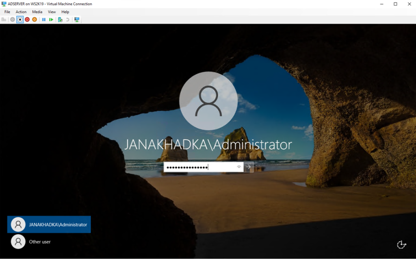Viewport: 416px width, 259px height.
Task: Click the Virtual Machine Connection title bar icon
Action: [4, 4]
